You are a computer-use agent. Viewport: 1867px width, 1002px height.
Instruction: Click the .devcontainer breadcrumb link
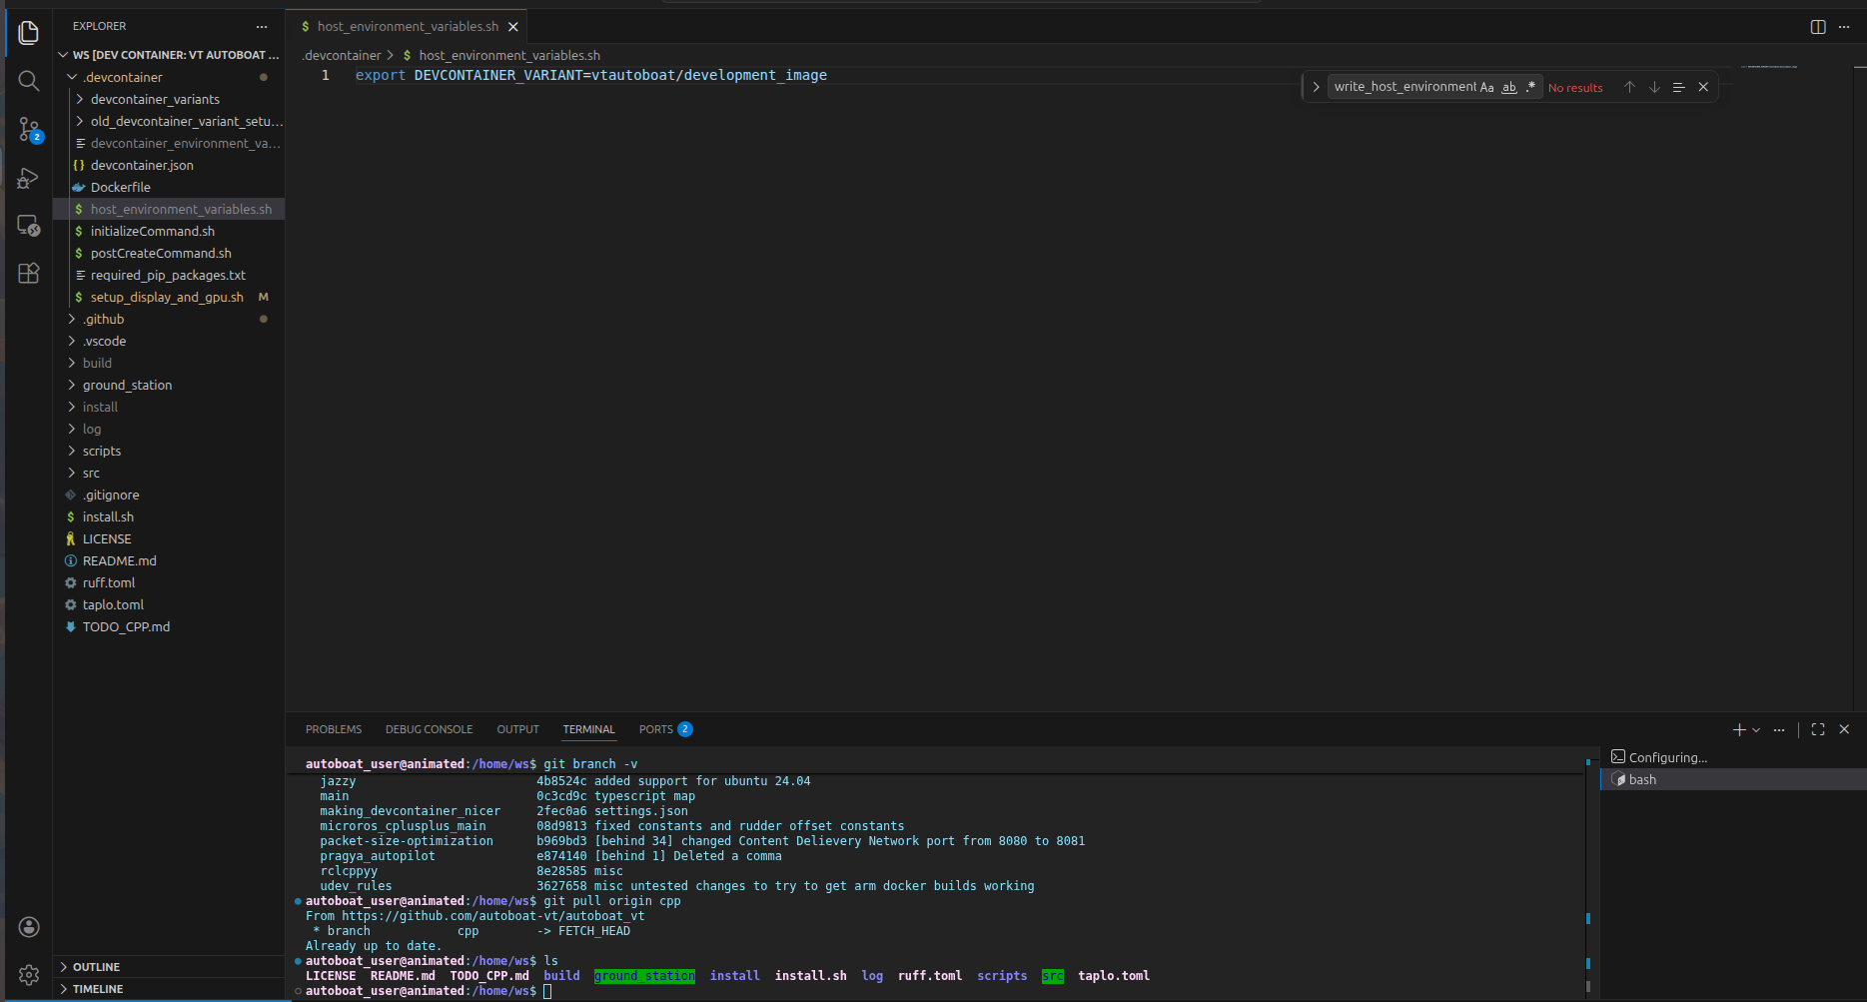(x=340, y=55)
